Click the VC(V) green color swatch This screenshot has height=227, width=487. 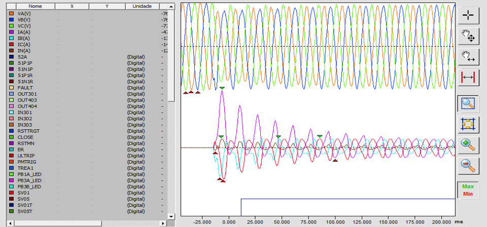coord(12,26)
